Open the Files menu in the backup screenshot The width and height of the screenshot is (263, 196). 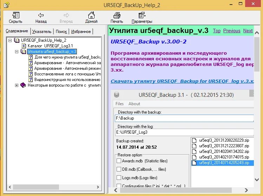click(120, 104)
